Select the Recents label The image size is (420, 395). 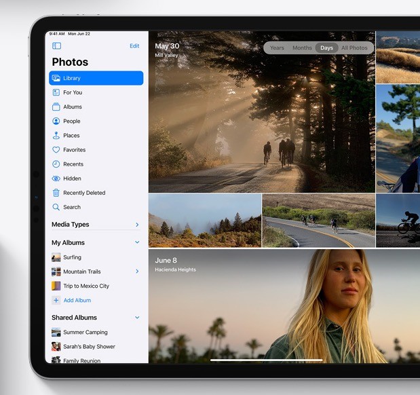[73, 164]
